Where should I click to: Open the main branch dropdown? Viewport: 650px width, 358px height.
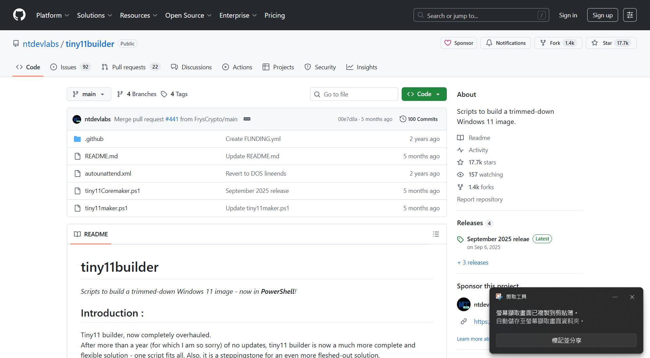point(89,94)
